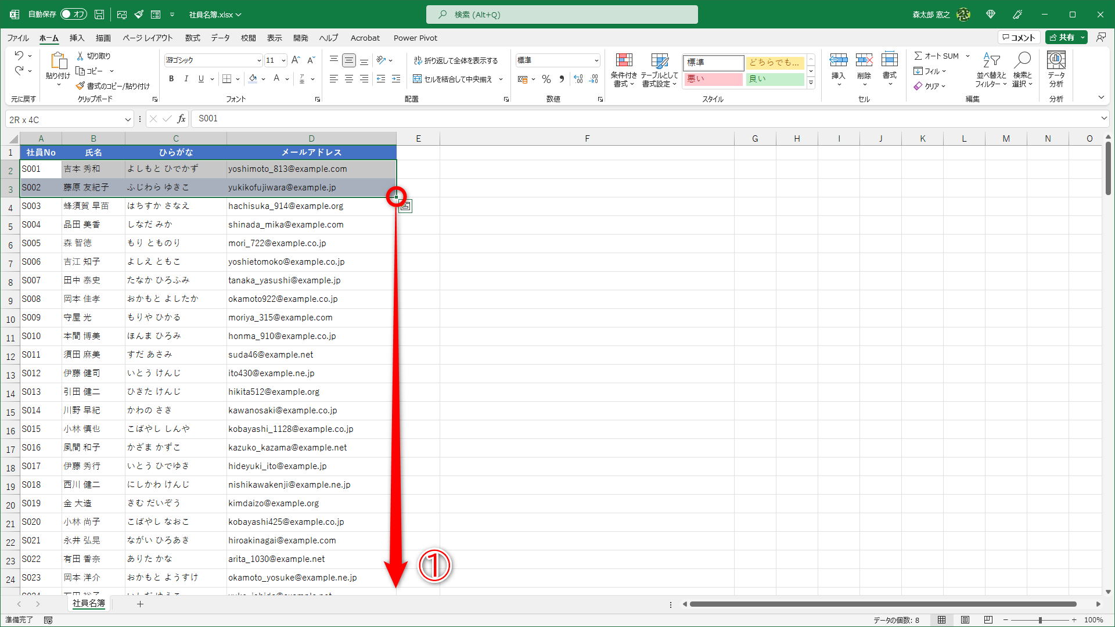Expand the Name Box dropdown
The image size is (1115, 627).
click(128, 120)
